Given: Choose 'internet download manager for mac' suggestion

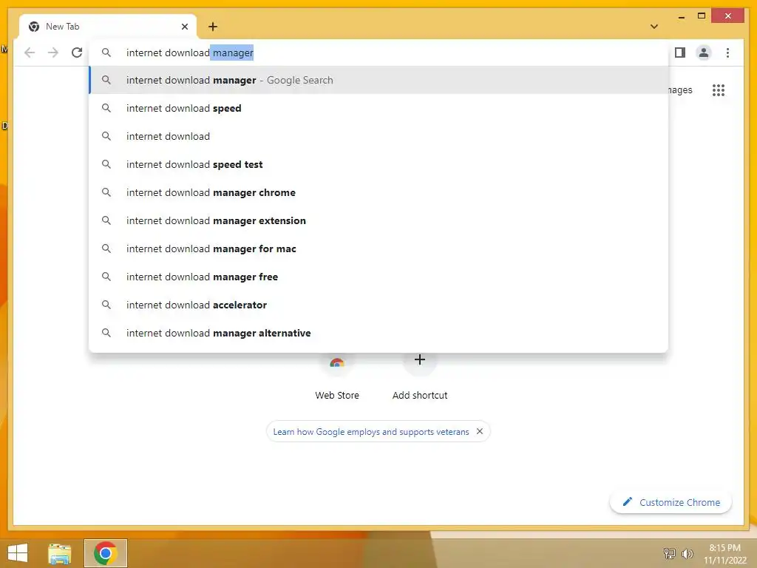Looking at the screenshot, I should point(379,248).
